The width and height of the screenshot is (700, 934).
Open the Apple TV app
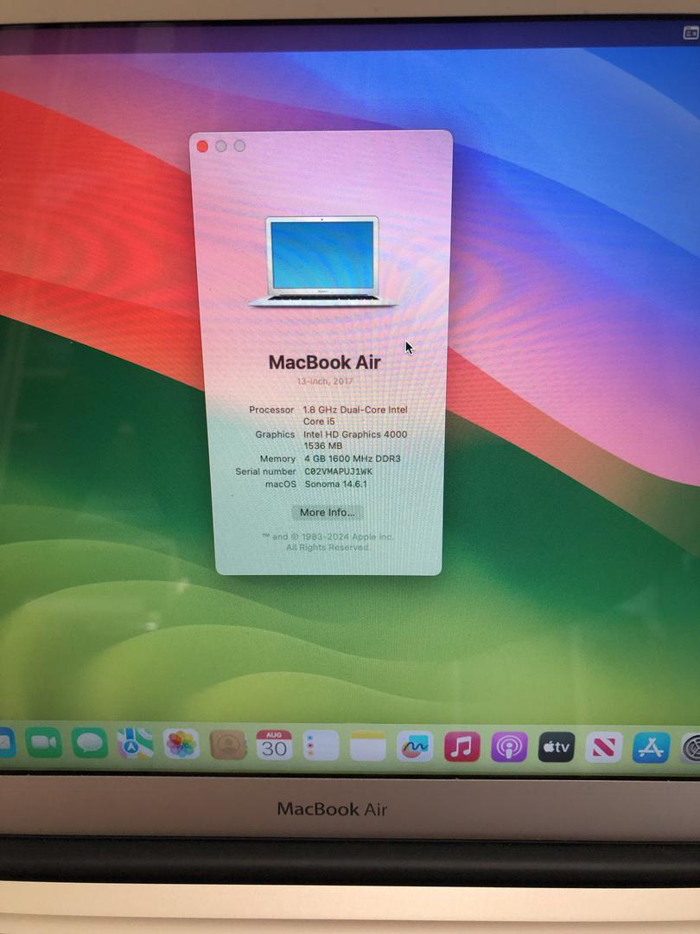pyautogui.click(x=557, y=747)
